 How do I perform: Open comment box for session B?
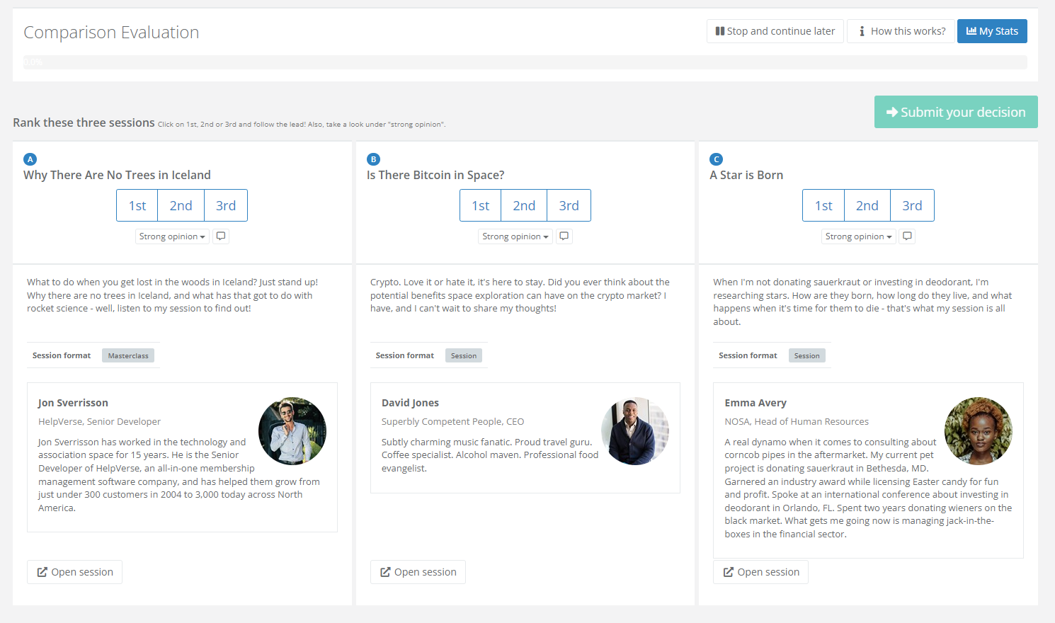click(564, 236)
